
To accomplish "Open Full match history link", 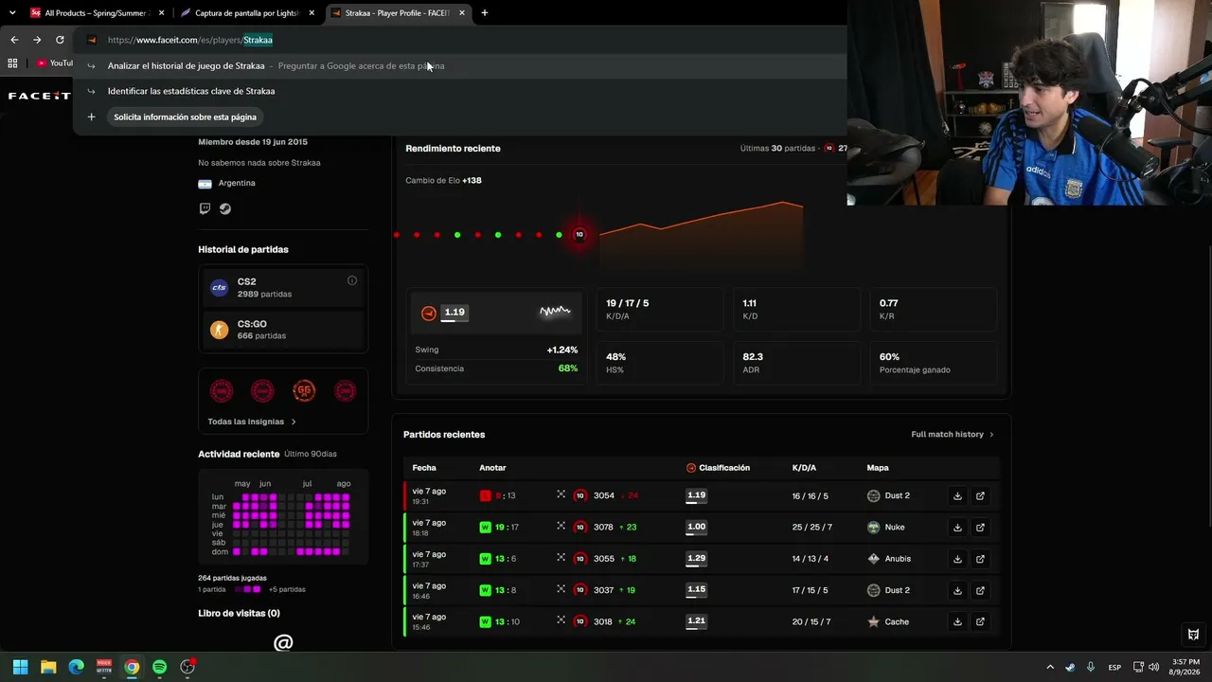I will 953,434.
